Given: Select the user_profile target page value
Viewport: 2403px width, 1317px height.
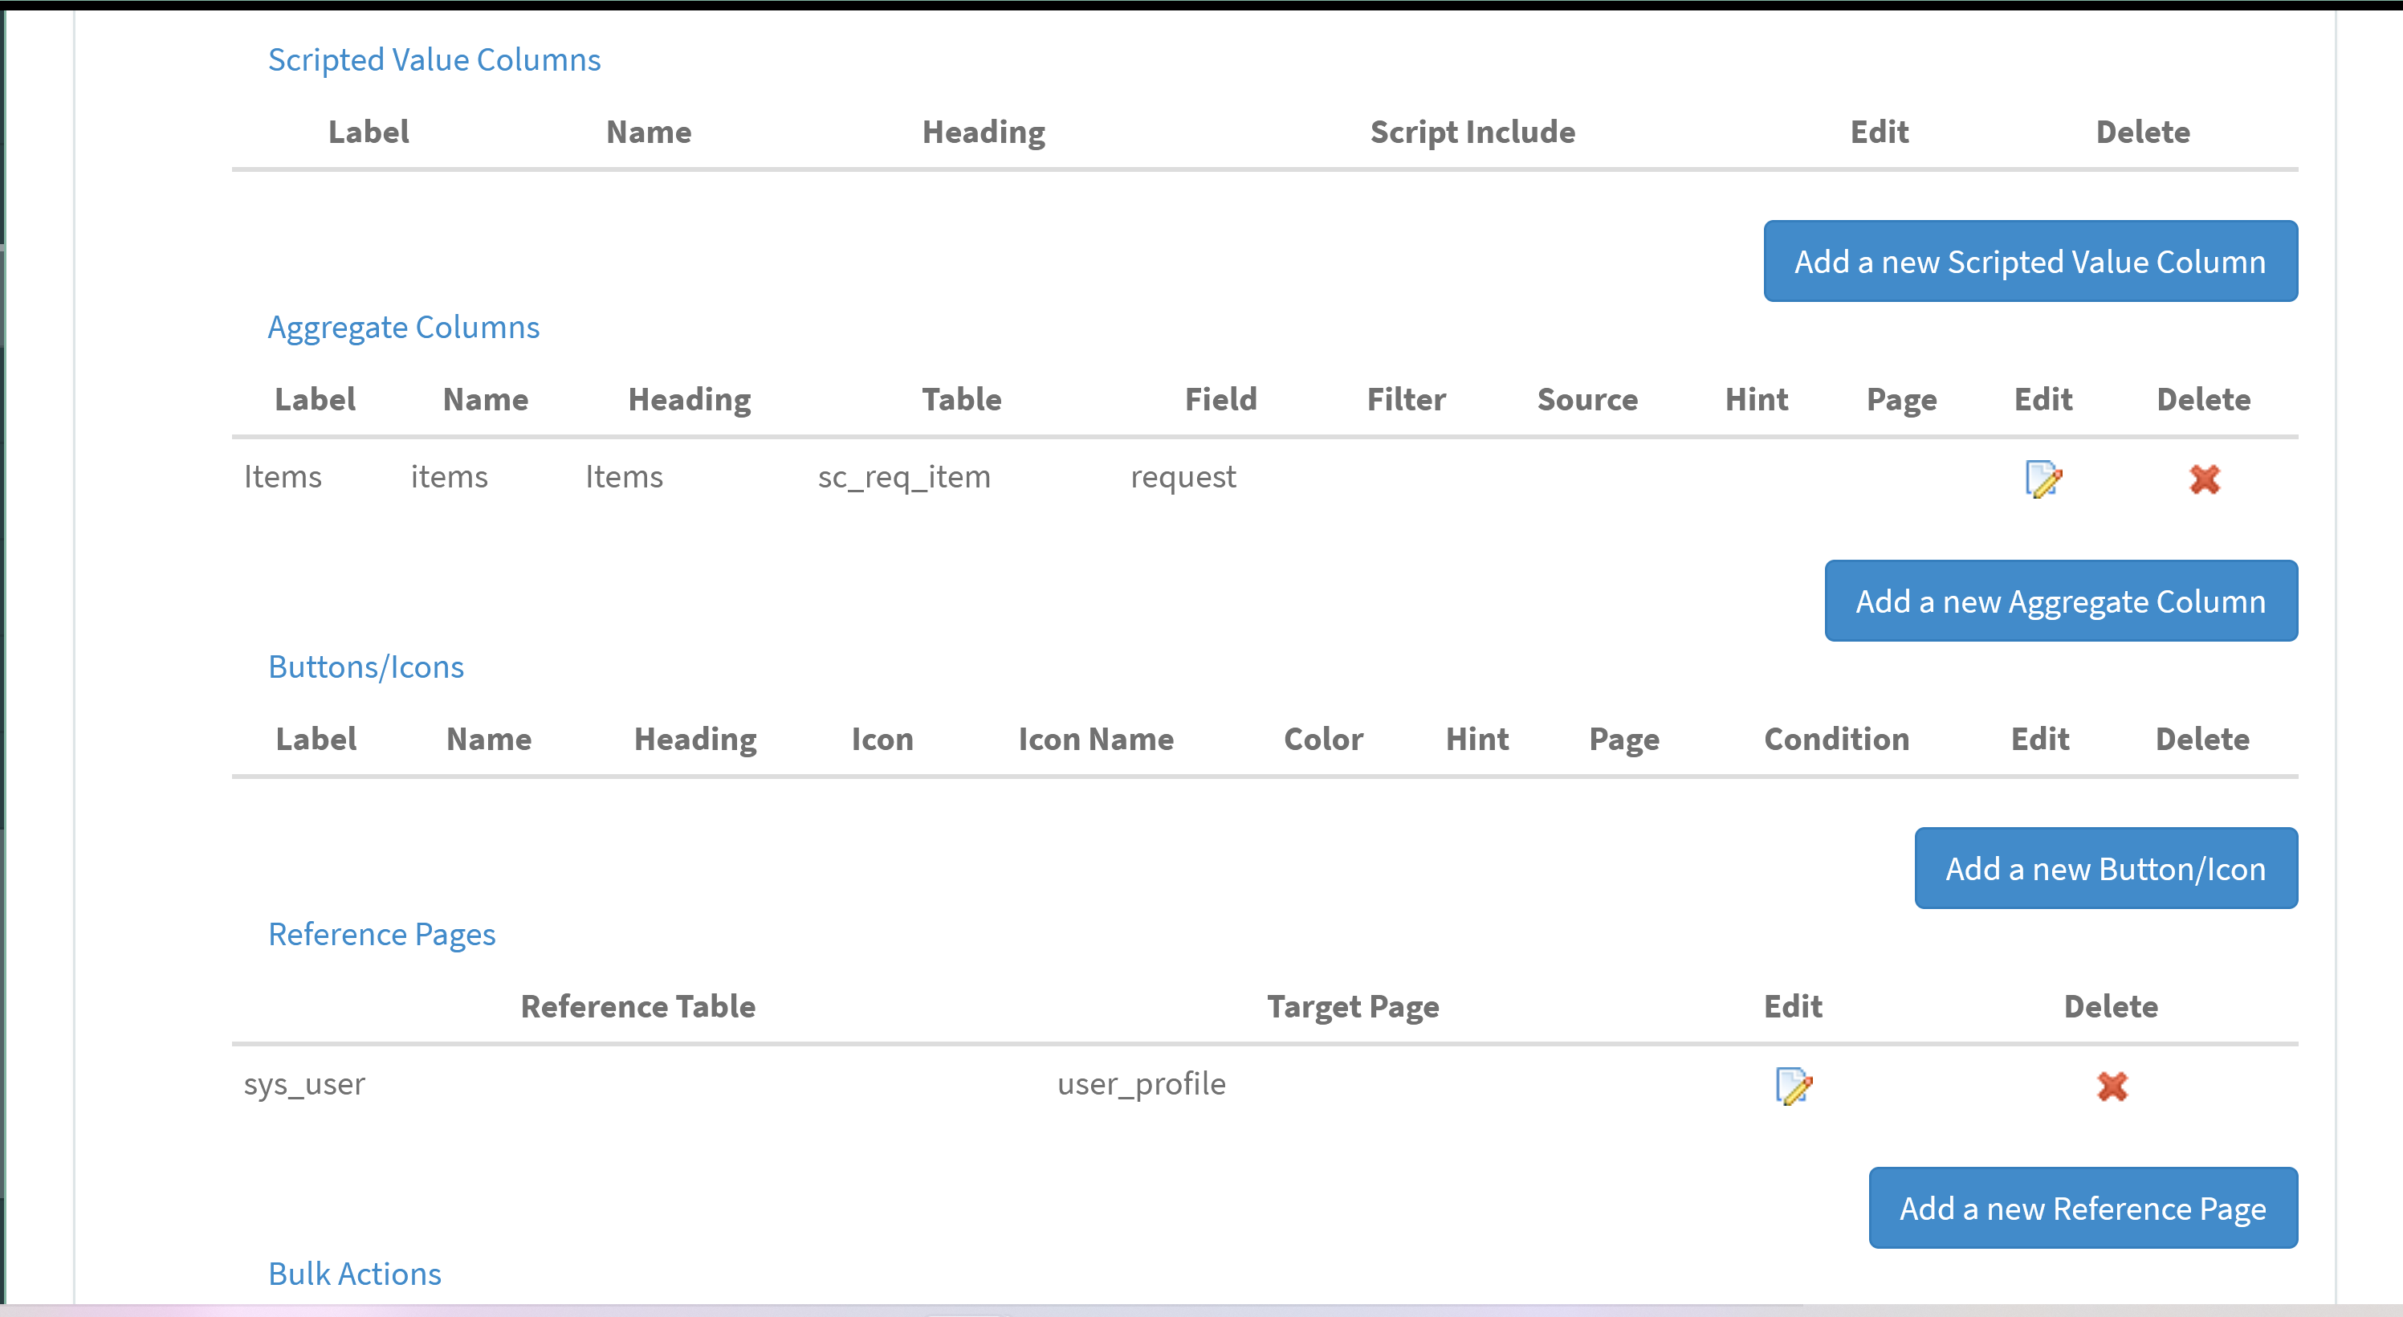Looking at the screenshot, I should pos(1142,1083).
